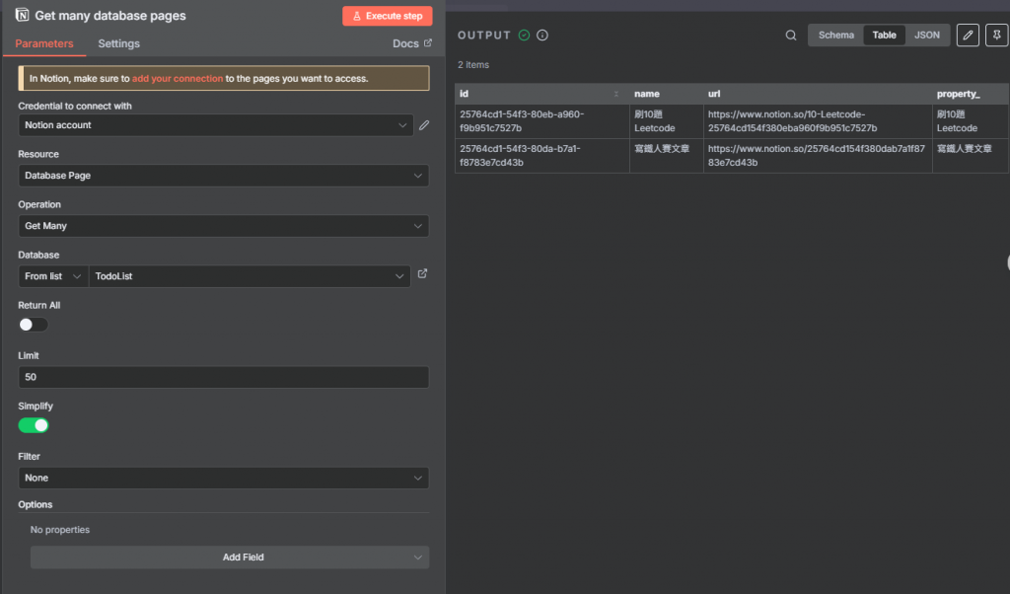Viewport: 1010px width, 594px height.
Task: Open the Operation Get Many dropdown
Action: tap(224, 226)
